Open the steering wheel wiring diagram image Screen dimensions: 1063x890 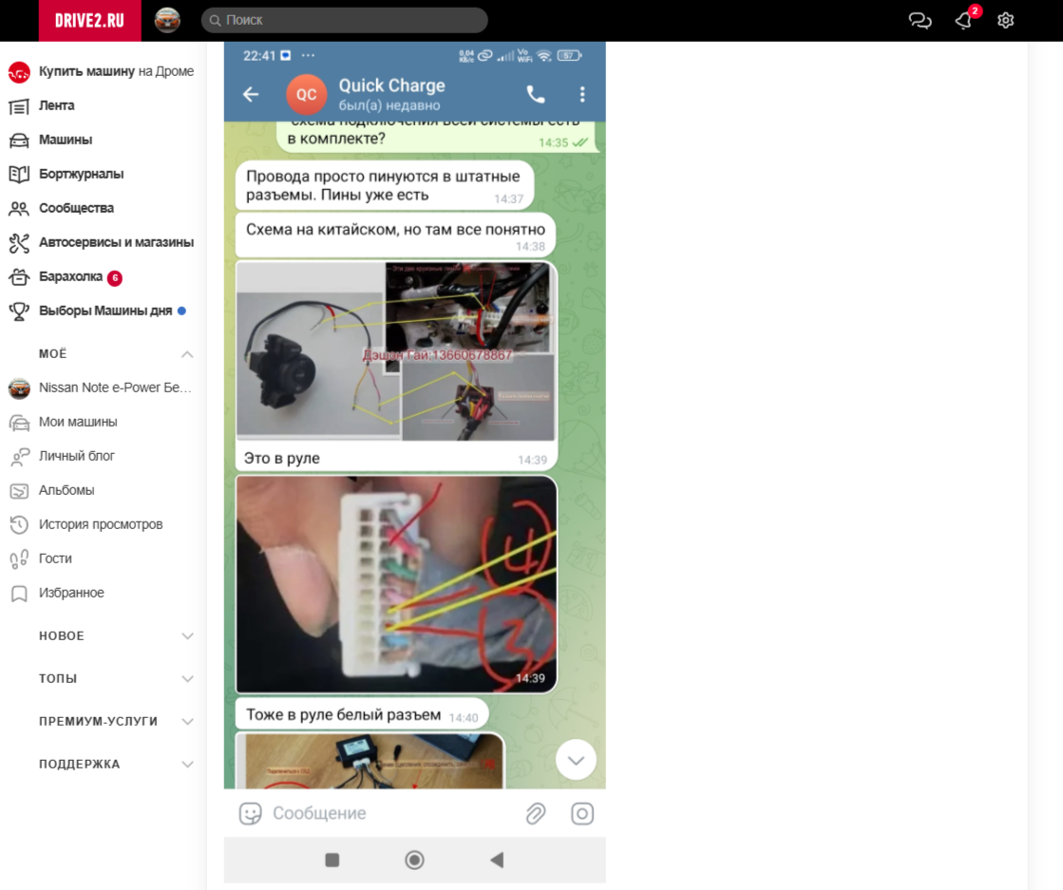pyautogui.click(x=396, y=351)
